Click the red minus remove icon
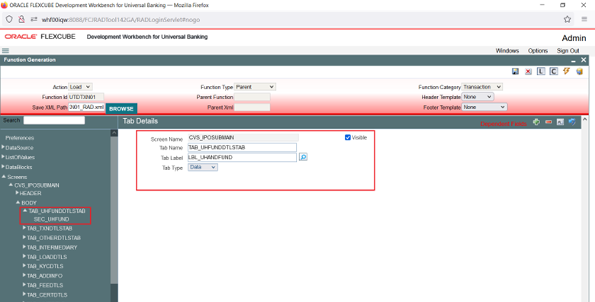This screenshot has height=302, width=595. pyautogui.click(x=548, y=122)
